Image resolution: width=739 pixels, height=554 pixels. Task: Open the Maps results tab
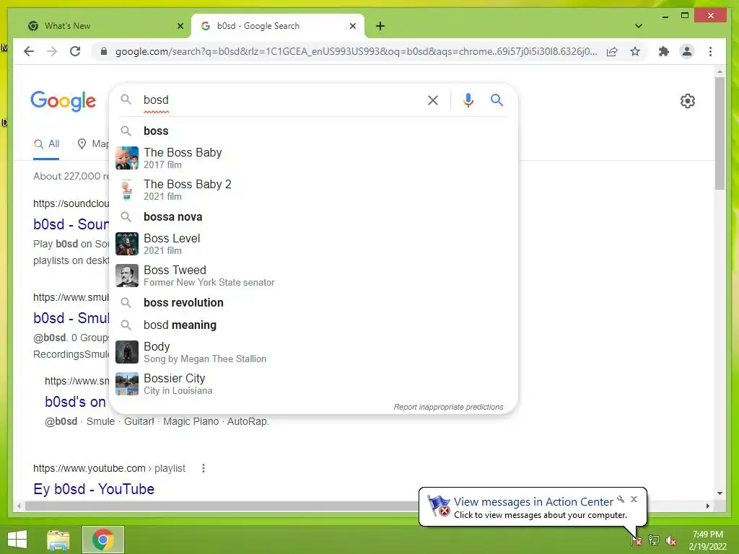click(x=93, y=144)
